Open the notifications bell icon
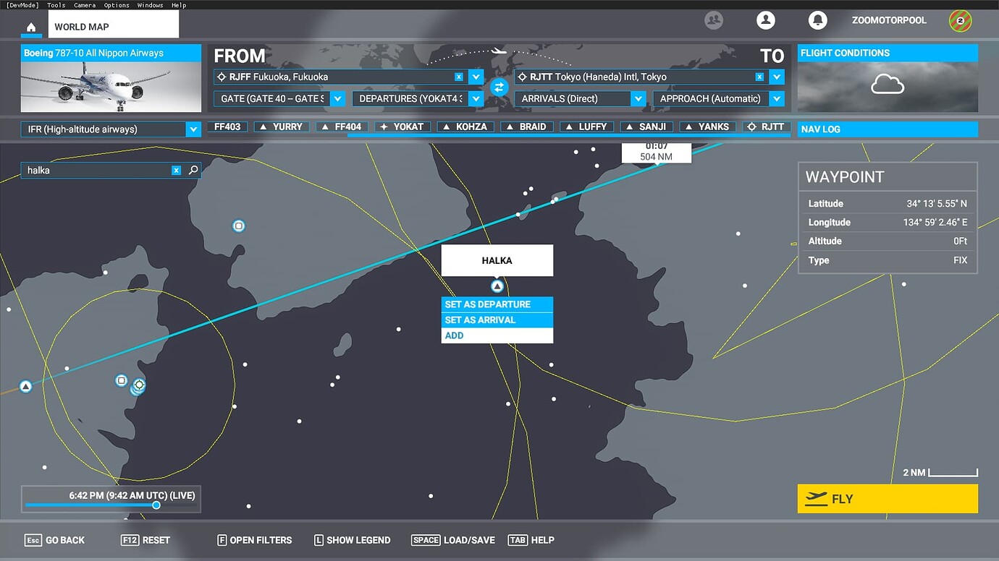999x561 pixels. tap(818, 20)
